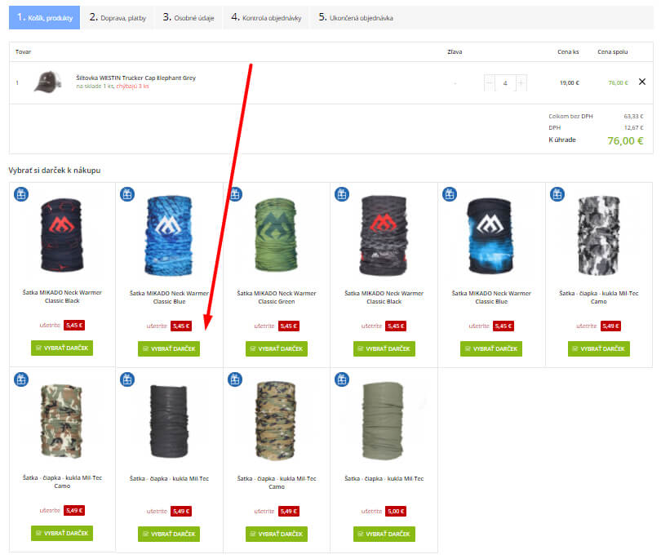Click the quantity field showing 4
This screenshot has width=661, height=559.
click(x=505, y=83)
